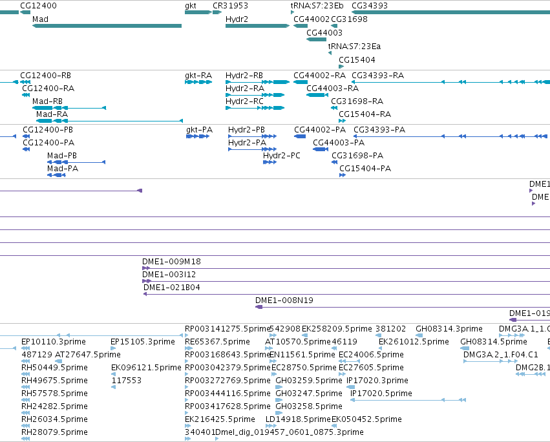Click the Mad-RA transcript label

click(x=52, y=114)
